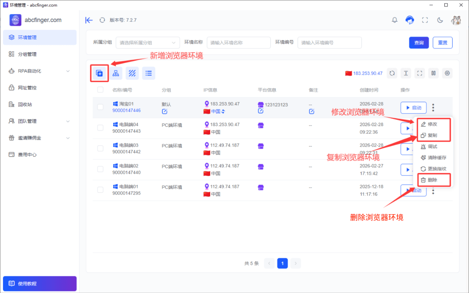Viewport: 469px width, 293px height.
Task: Switch to dark mode moon icon
Action: tap(440, 20)
